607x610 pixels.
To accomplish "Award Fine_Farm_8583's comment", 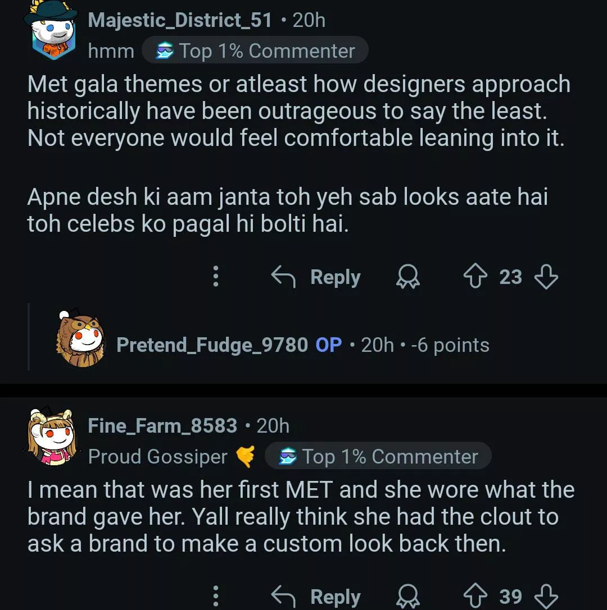I will pos(407,597).
